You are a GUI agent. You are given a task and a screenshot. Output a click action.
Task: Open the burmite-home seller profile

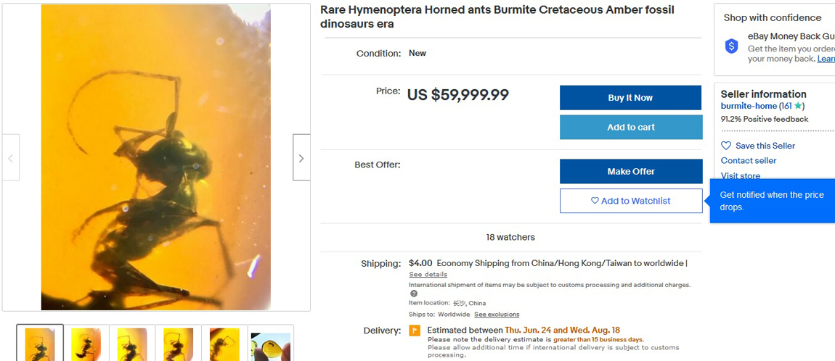click(749, 106)
